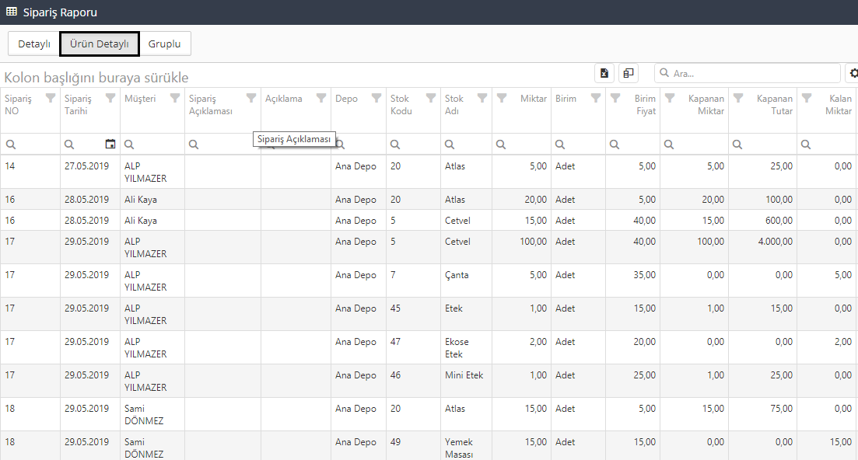Click the Export to Excel icon

604,73
